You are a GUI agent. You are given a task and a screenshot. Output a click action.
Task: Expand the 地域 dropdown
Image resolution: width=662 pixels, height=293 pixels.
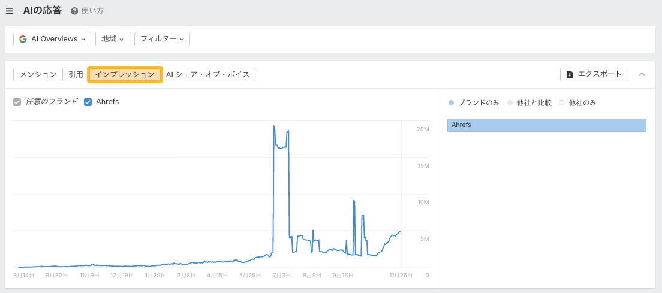tap(112, 39)
